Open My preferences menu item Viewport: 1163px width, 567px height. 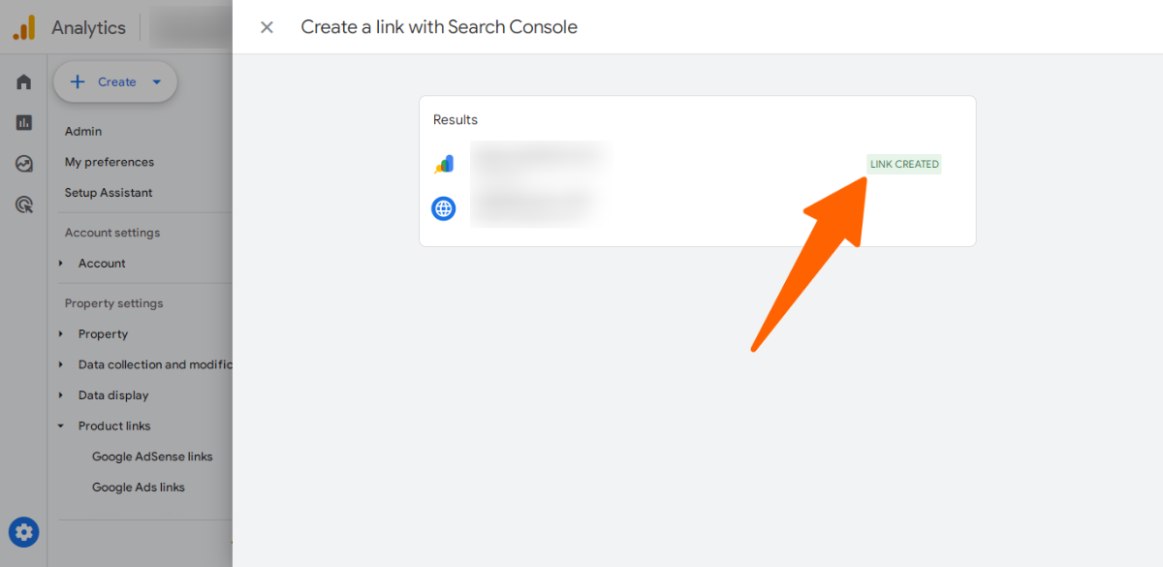tap(110, 162)
